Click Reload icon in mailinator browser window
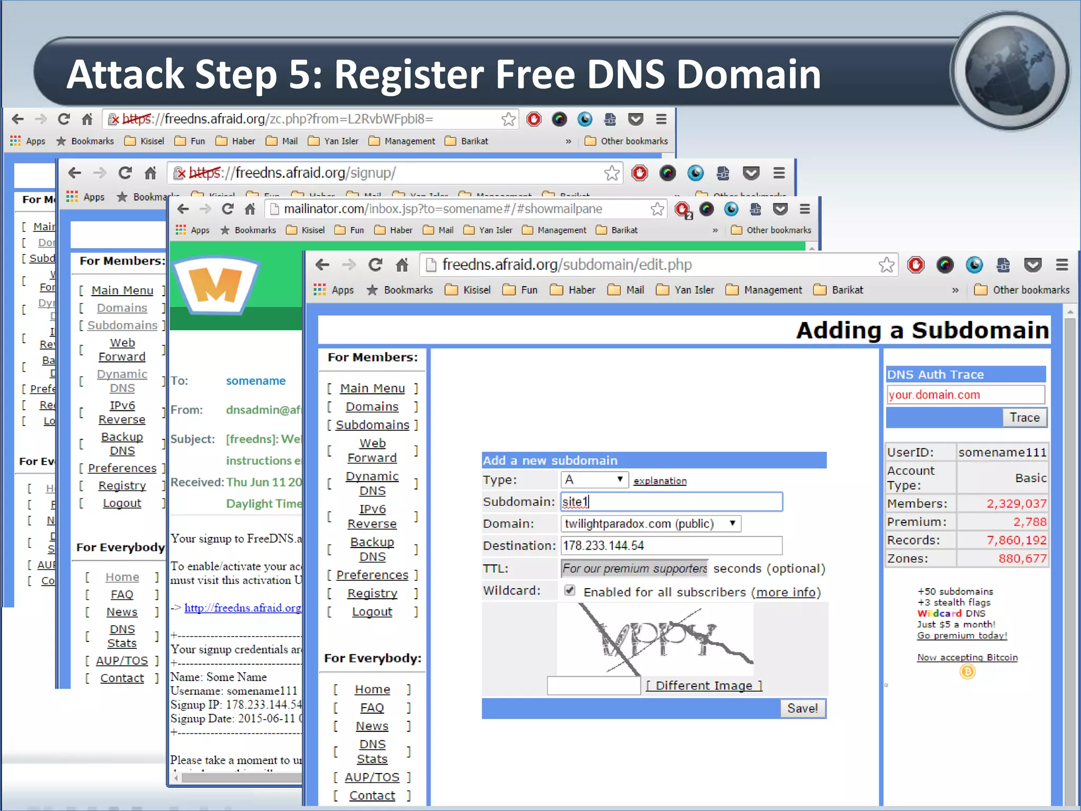 pyautogui.click(x=227, y=209)
